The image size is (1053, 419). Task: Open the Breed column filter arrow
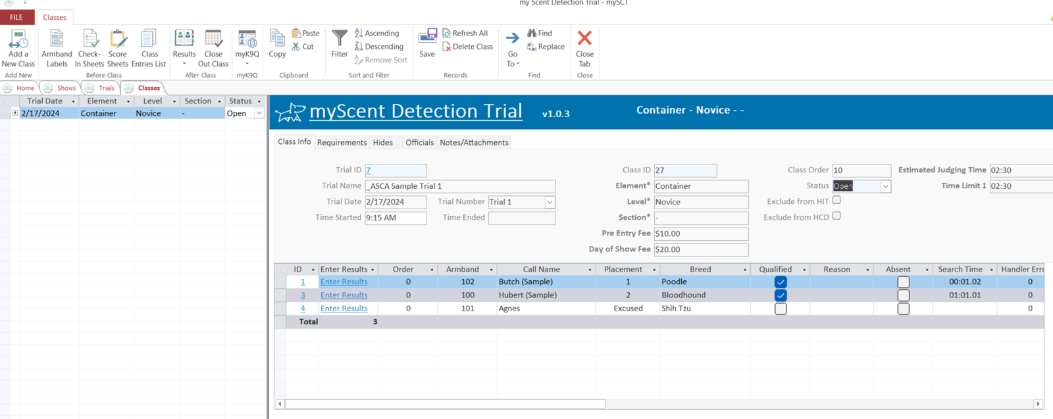745,270
